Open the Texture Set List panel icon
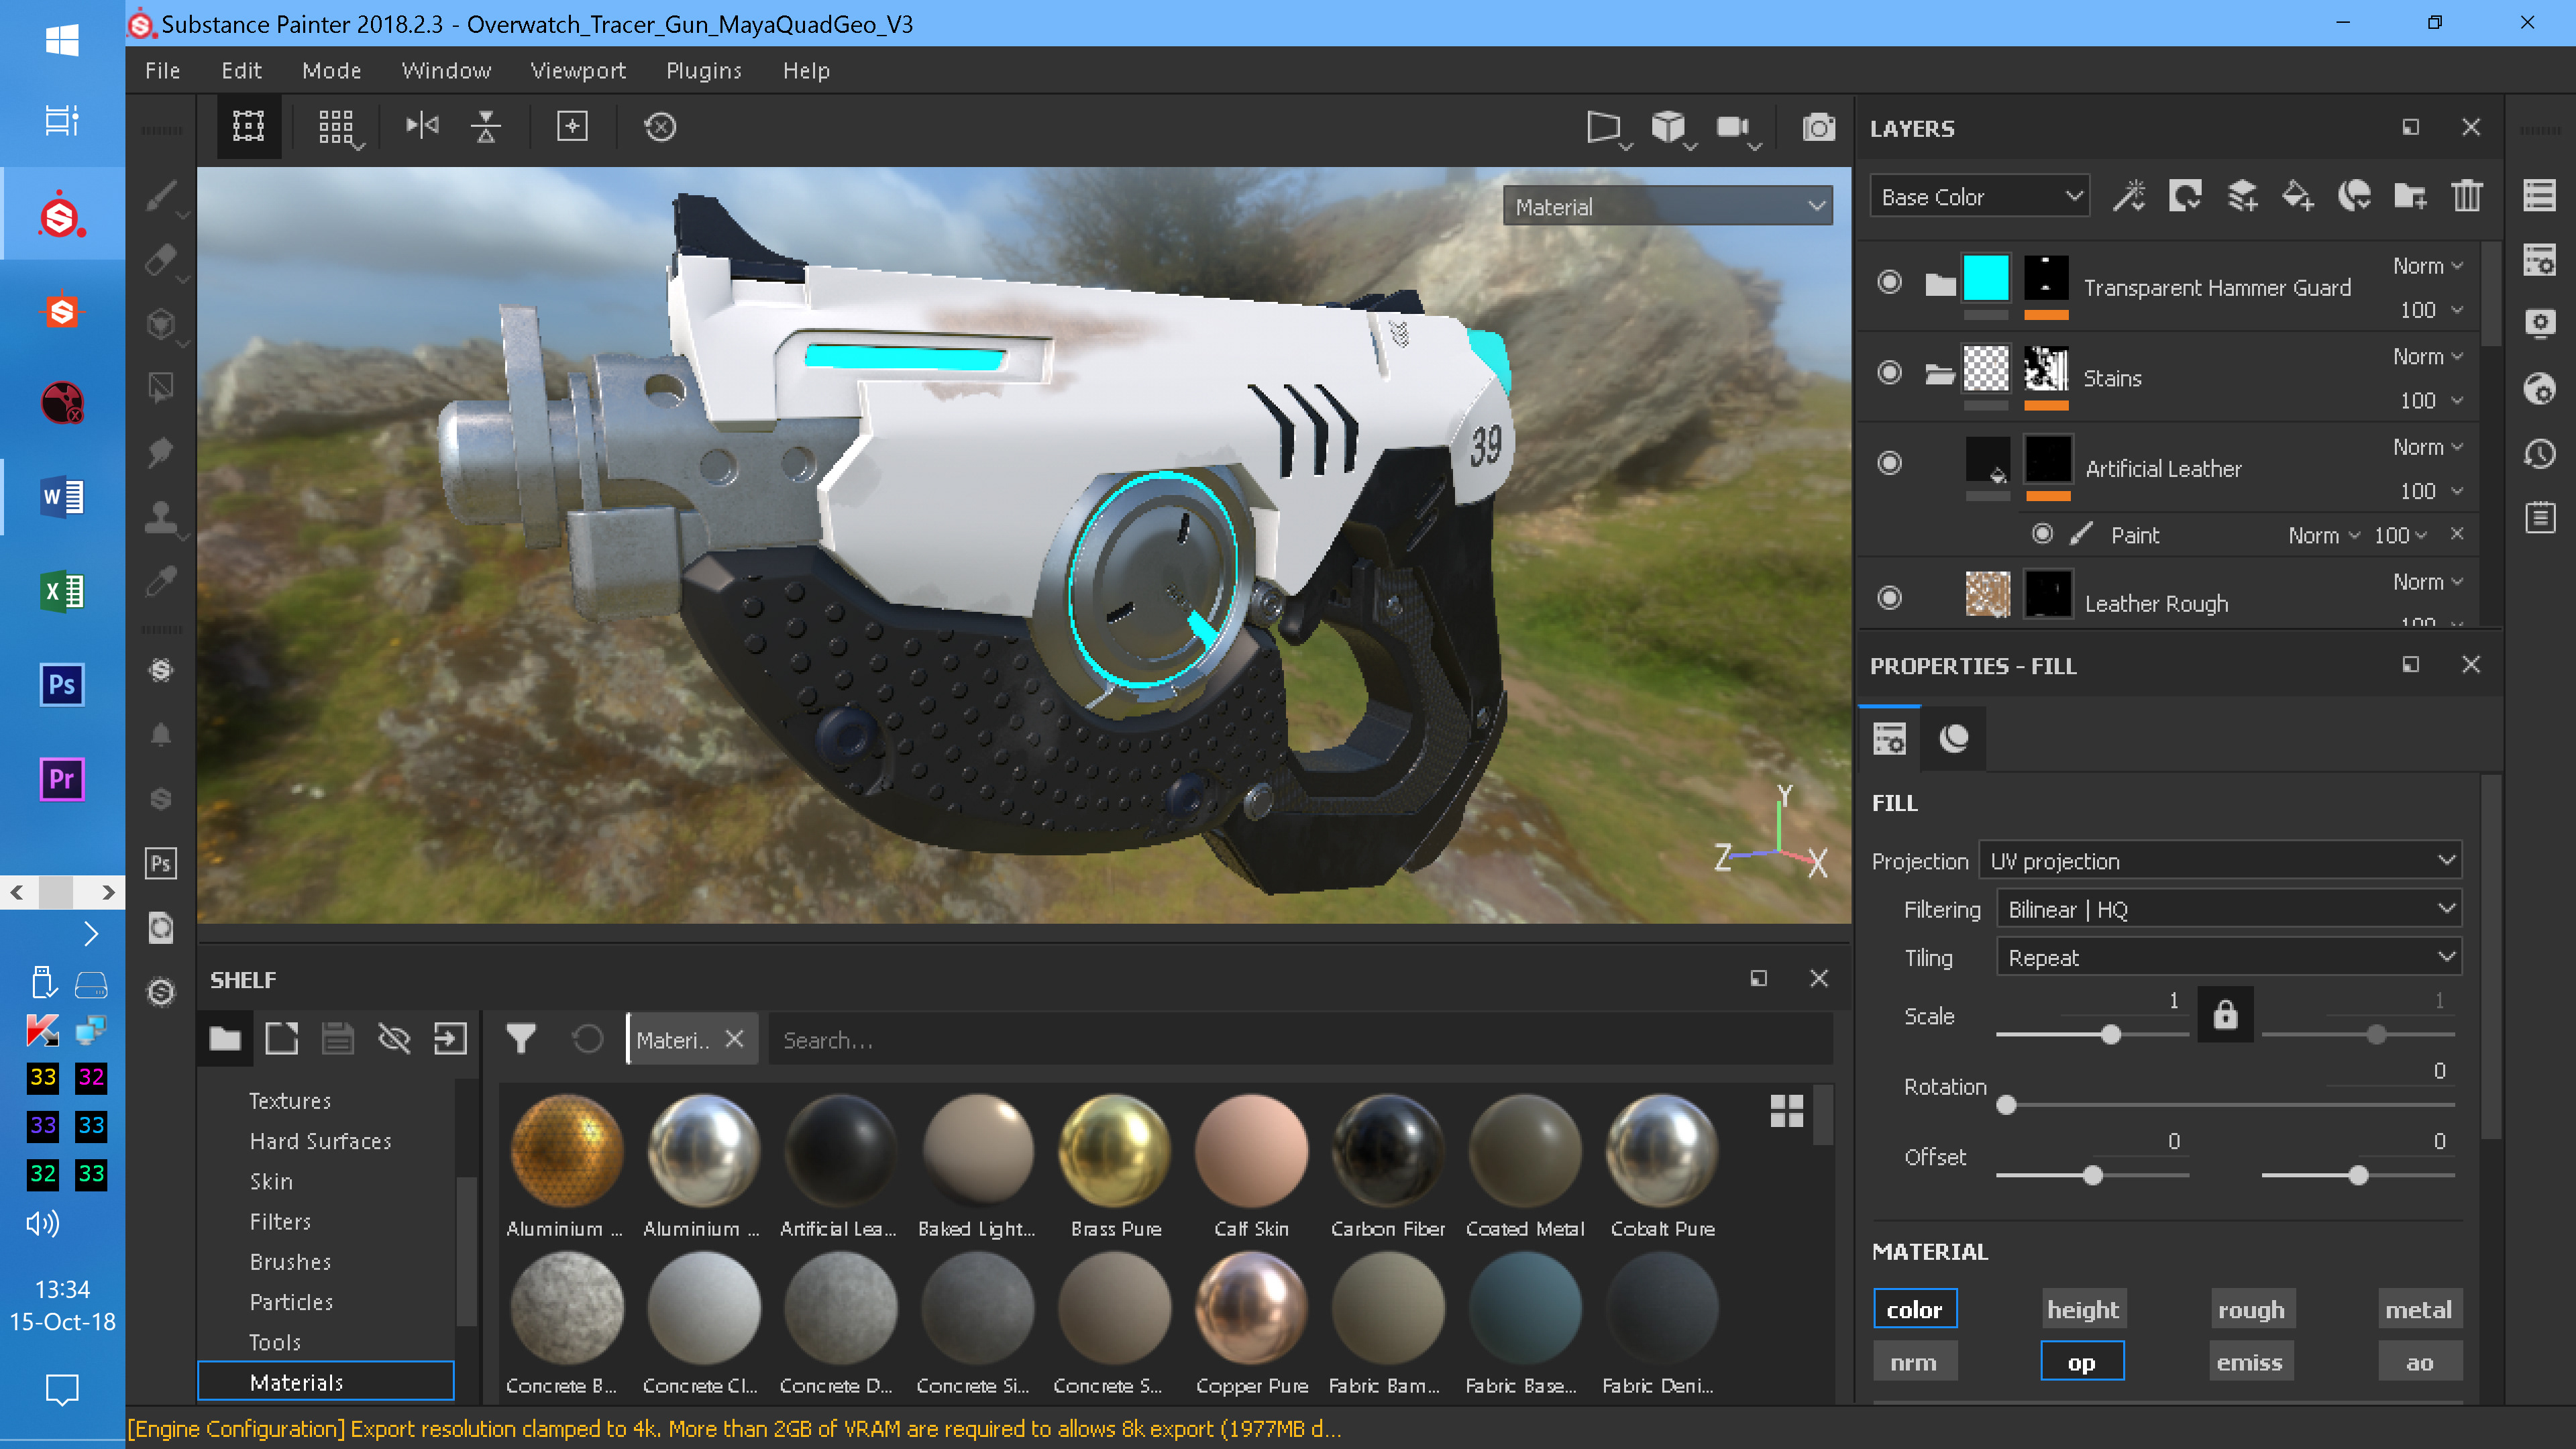 pos(2539,195)
